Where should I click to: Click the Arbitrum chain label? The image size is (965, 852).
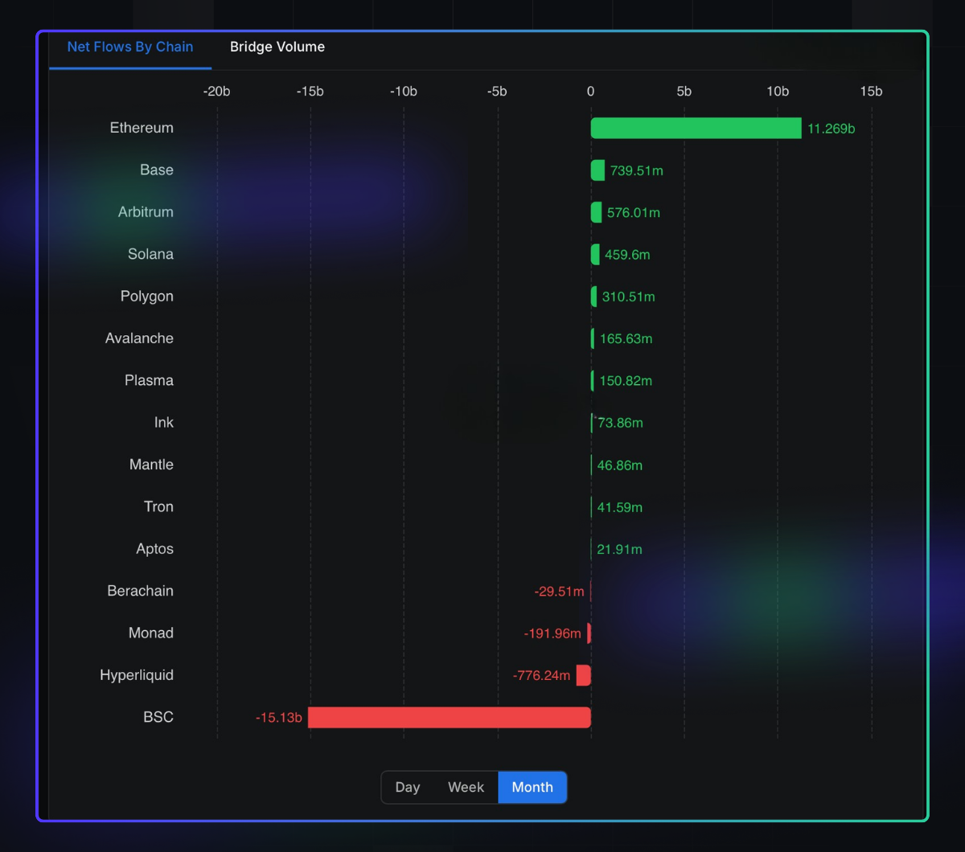[146, 212]
